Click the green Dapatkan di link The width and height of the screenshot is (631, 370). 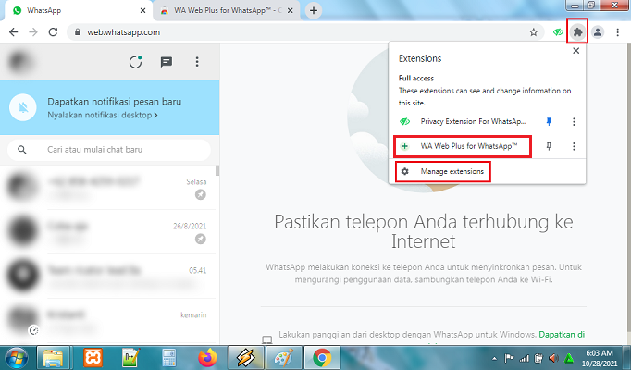click(x=562, y=334)
